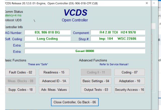Open Adaptation - 10

coord(129,81)
